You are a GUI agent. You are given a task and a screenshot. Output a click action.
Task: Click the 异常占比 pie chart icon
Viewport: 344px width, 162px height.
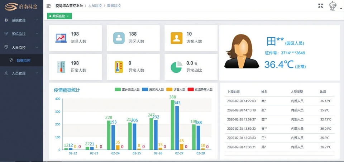176,67
